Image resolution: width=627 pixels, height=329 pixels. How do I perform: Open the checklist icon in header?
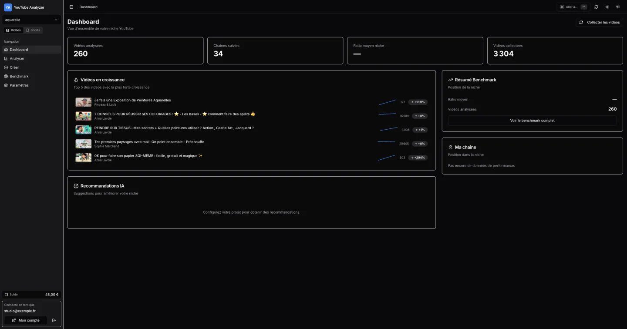(618, 7)
